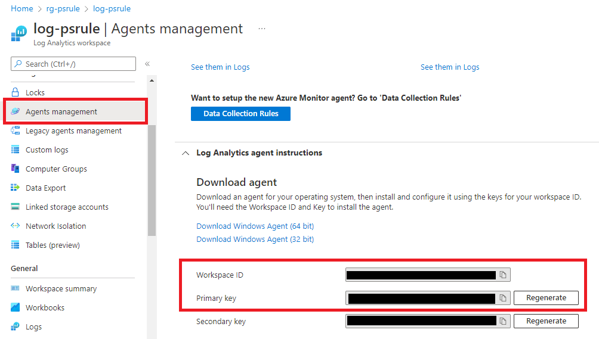Click the sidebar scrollbar thumb

[152, 181]
